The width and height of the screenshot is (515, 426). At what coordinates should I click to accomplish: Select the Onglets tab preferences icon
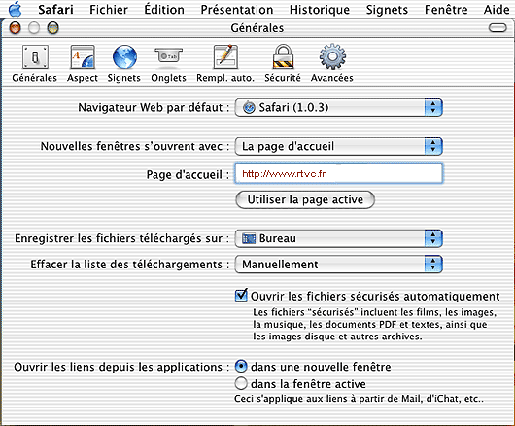[168, 63]
